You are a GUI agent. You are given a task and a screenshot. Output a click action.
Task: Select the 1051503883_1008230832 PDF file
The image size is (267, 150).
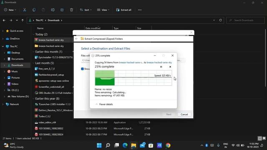coord(51,128)
